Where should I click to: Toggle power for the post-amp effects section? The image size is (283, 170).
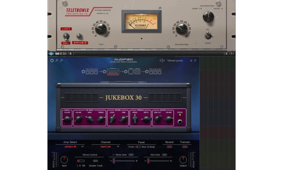pyautogui.click(x=147, y=72)
